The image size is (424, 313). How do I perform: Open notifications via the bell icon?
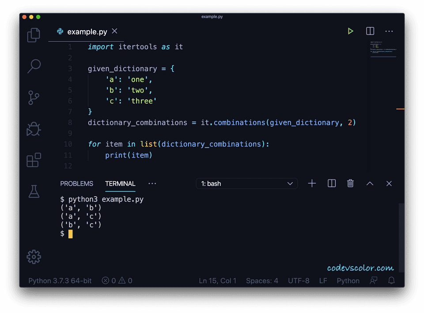391,280
